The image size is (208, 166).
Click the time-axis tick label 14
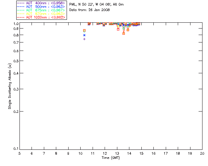(x=129, y=153)
